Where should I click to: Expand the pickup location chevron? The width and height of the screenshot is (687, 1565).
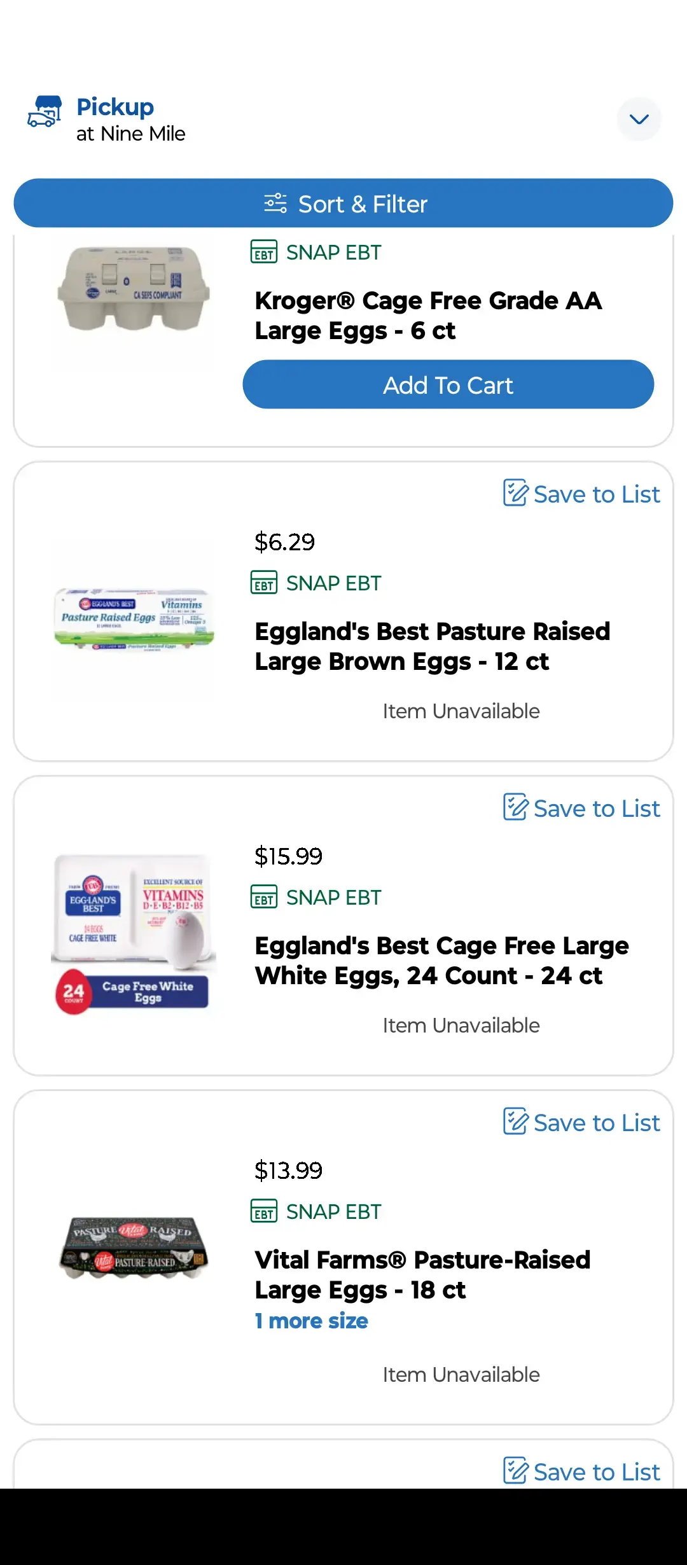639,119
